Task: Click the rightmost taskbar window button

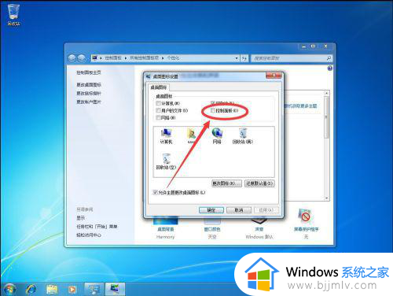Action: click(115, 289)
